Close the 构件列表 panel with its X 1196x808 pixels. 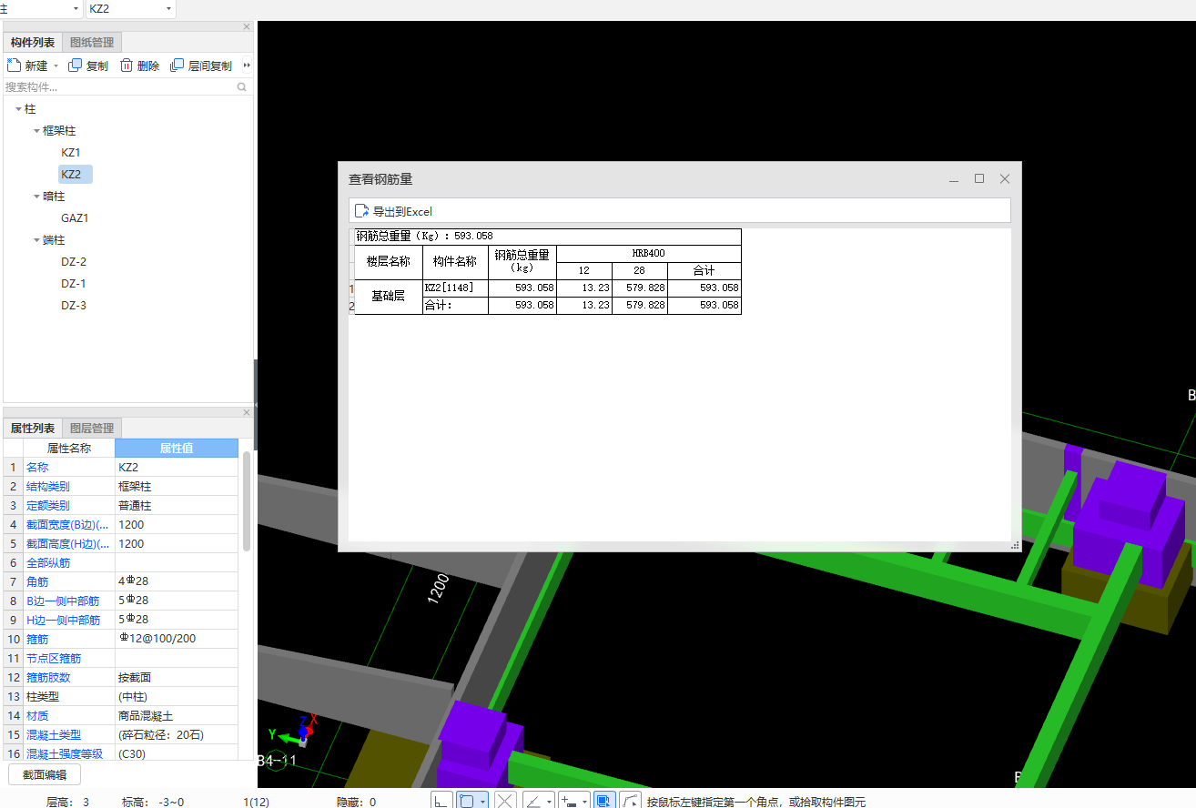click(x=247, y=26)
